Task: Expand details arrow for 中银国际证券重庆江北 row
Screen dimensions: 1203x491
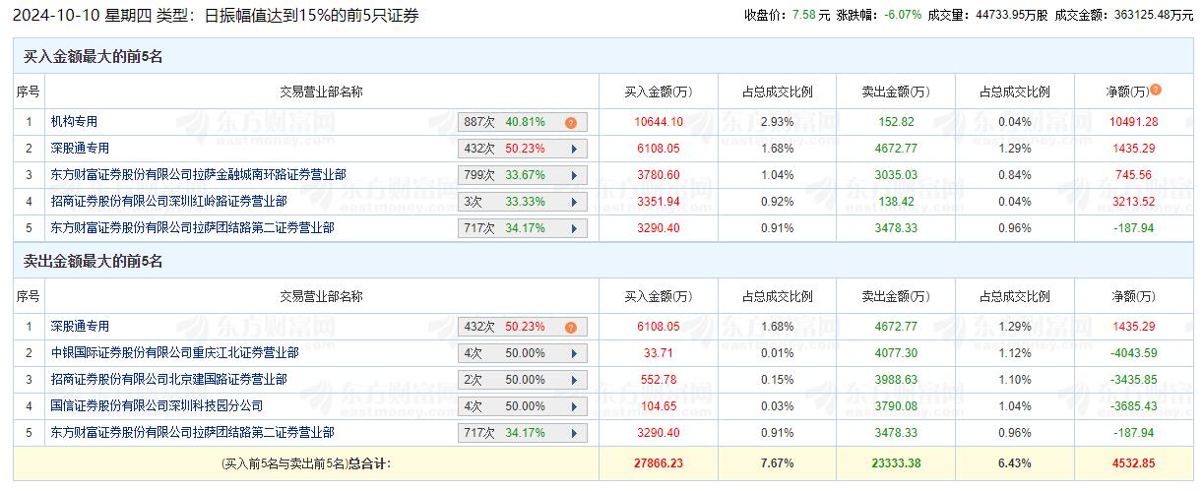Action: pyautogui.click(x=573, y=353)
